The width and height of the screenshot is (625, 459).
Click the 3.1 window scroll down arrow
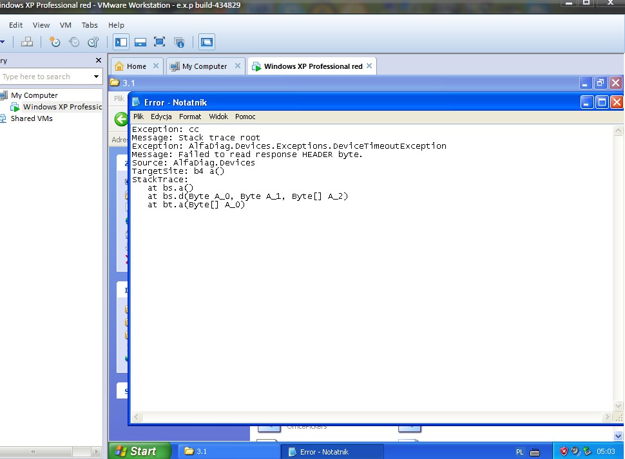coord(618,436)
